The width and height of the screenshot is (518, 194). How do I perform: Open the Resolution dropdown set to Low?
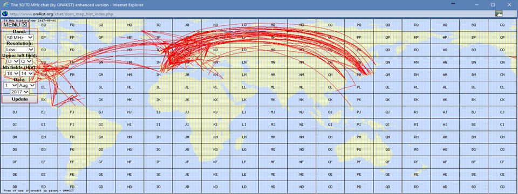pos(20,50)
